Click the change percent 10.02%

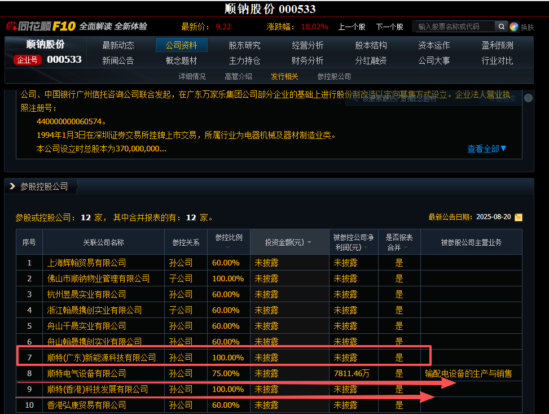(314, 27)
